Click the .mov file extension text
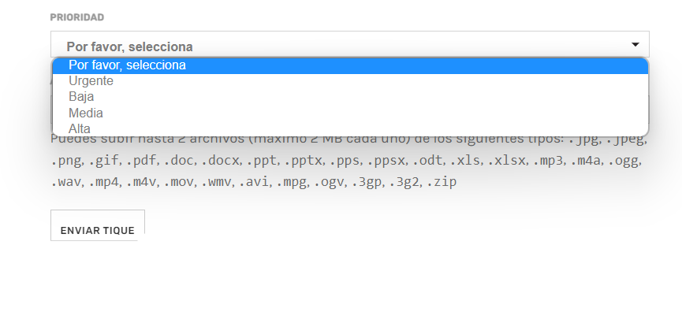 pos(178,182)
